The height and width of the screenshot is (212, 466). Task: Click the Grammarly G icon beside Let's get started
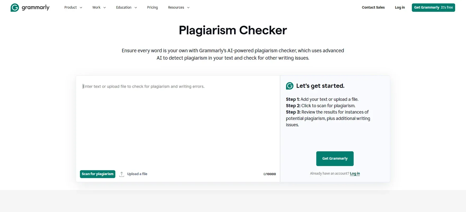290,86
